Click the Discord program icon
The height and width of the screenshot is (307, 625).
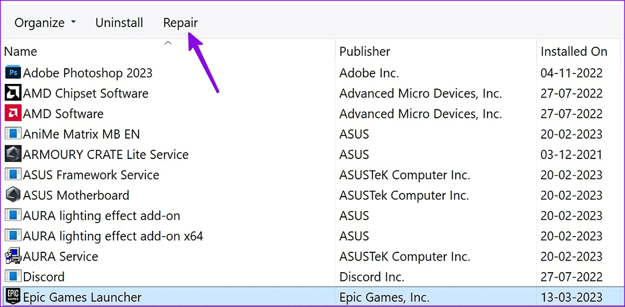12,277
